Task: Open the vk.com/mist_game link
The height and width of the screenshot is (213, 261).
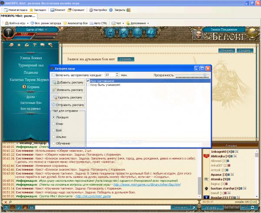Action: pos(93,196)
